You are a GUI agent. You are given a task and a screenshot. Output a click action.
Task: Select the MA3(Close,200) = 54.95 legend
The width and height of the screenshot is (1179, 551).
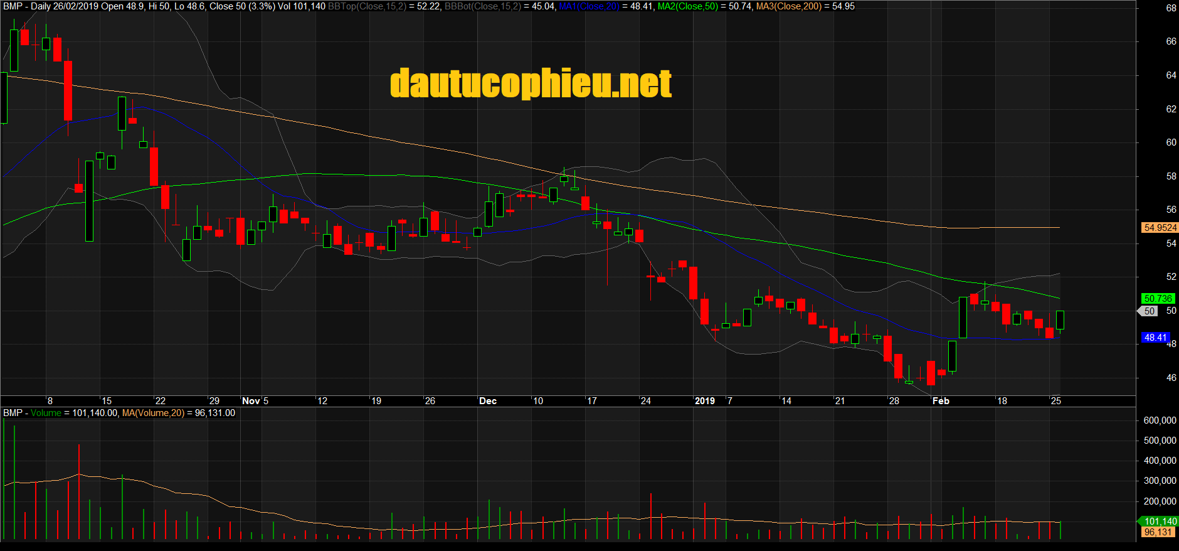tap(805, 6)
